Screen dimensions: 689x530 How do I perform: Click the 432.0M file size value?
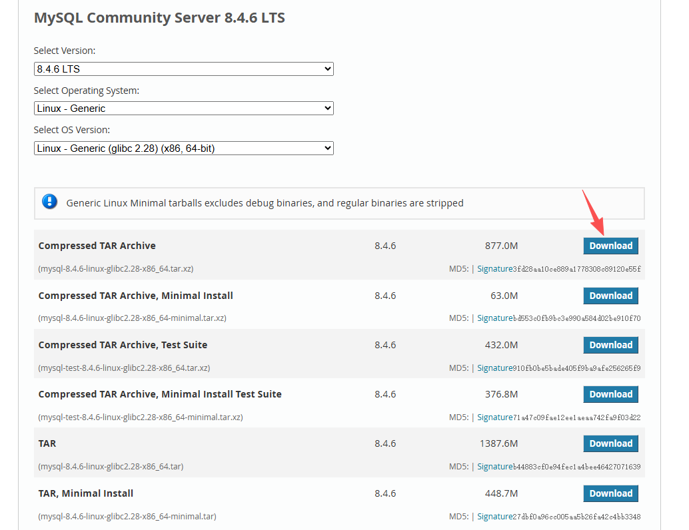click(x=501, y=345)
